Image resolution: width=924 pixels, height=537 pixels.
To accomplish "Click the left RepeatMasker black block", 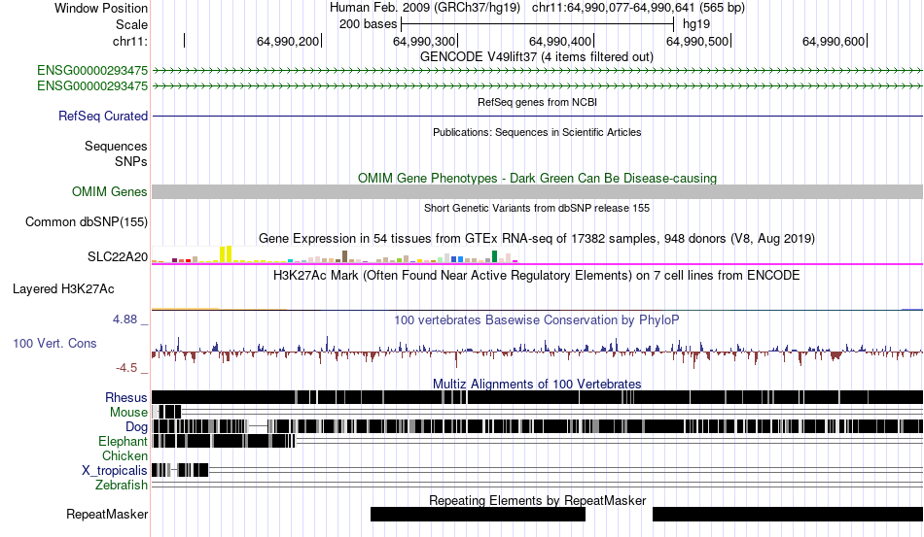I will point(478,514).
